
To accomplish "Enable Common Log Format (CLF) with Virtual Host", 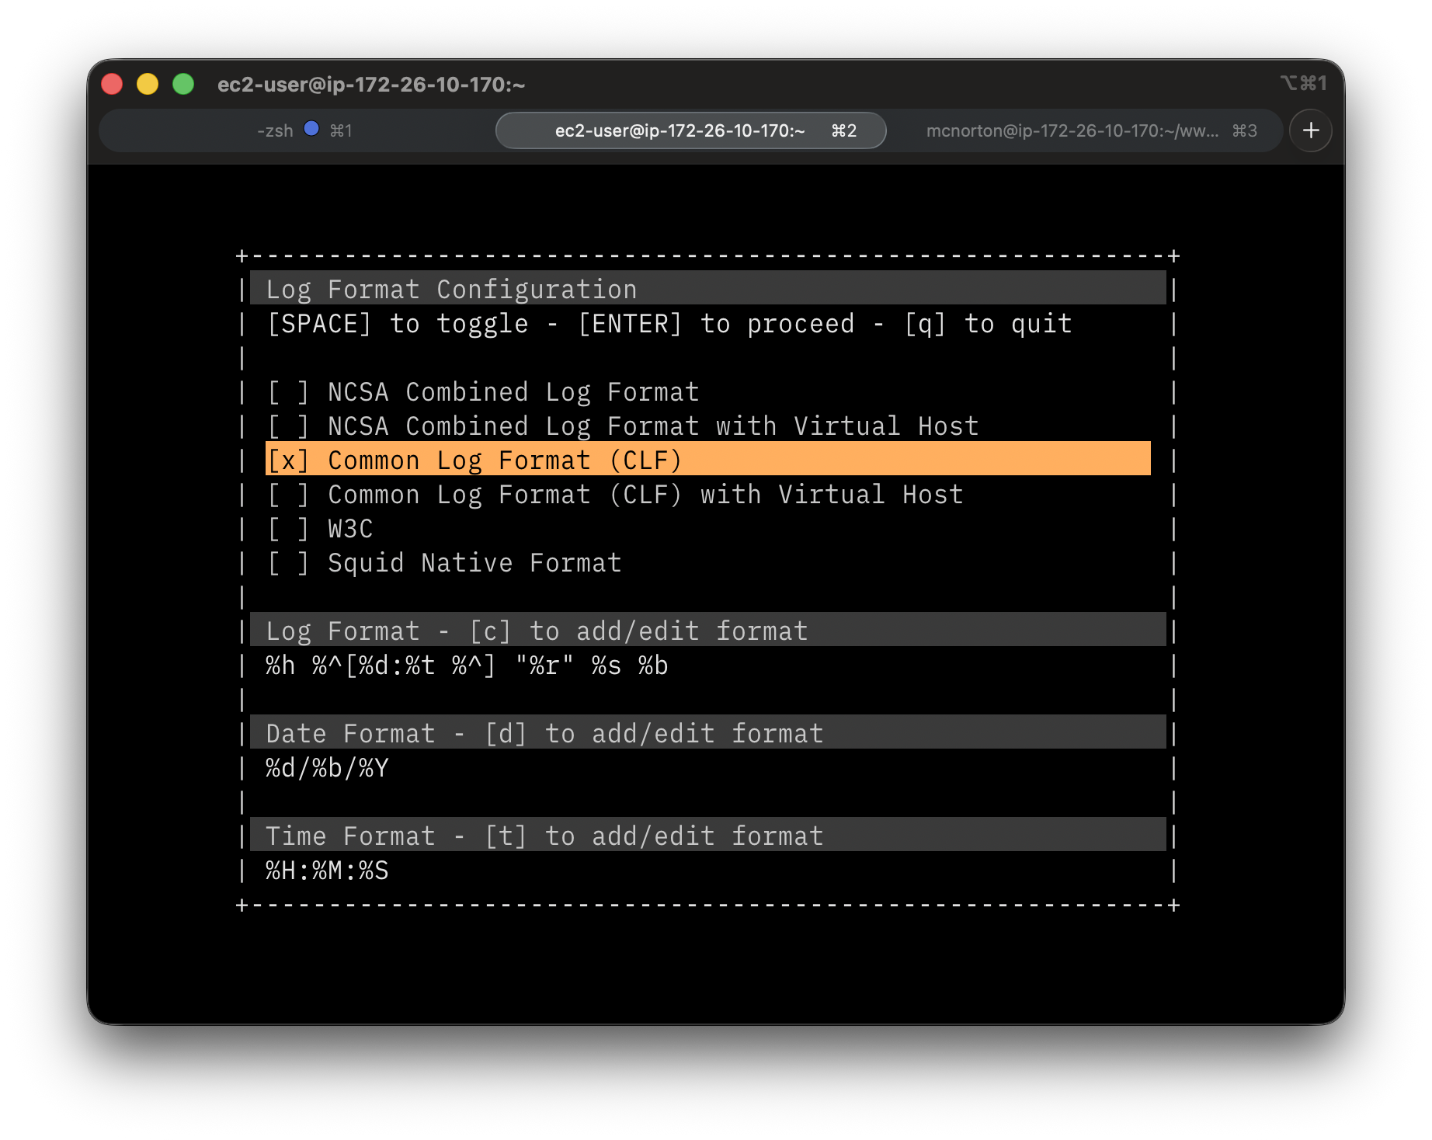I will coord(288,495).
